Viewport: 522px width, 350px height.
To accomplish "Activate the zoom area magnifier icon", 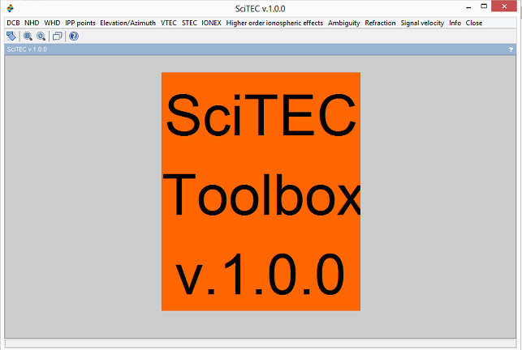I will coord(28,36).
